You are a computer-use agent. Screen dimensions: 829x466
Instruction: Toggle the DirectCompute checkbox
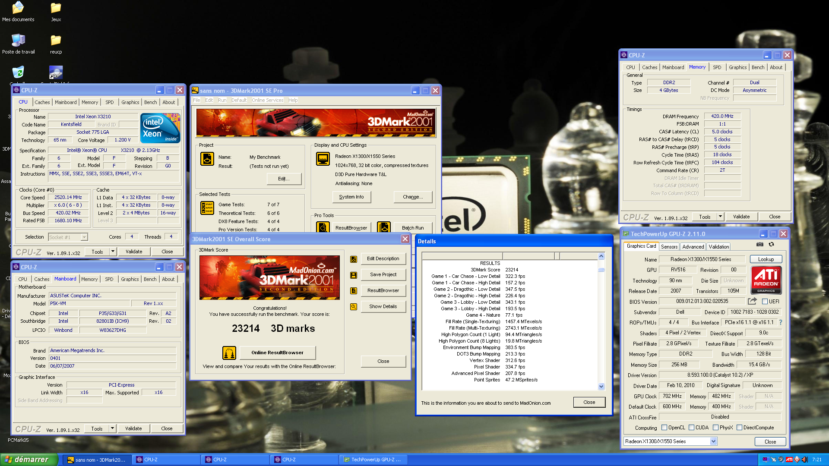point(739,428)
